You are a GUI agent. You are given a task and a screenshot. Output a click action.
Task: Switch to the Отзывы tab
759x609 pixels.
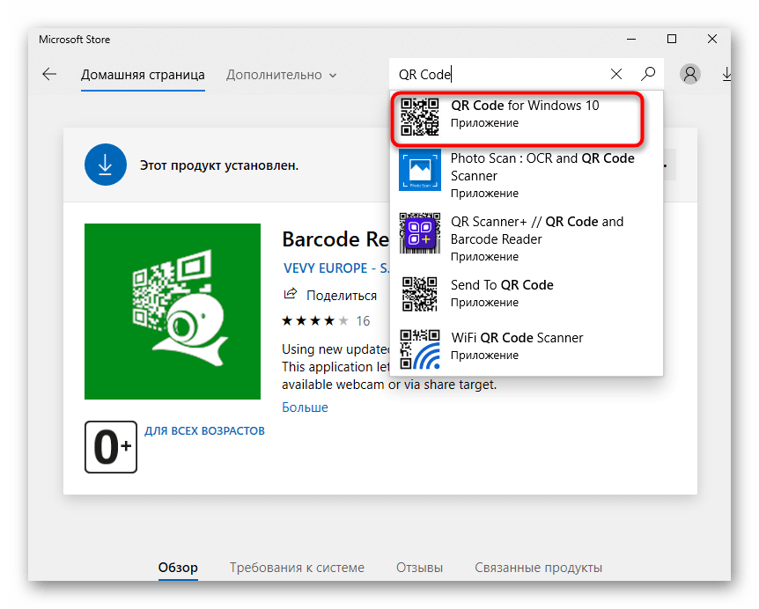pyautogui.click(x=419, y=568)
